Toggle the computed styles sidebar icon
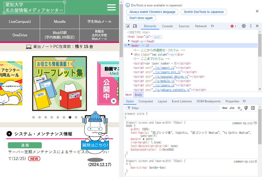262x177 pixels. pyautogui.click(x=253, y=108)
